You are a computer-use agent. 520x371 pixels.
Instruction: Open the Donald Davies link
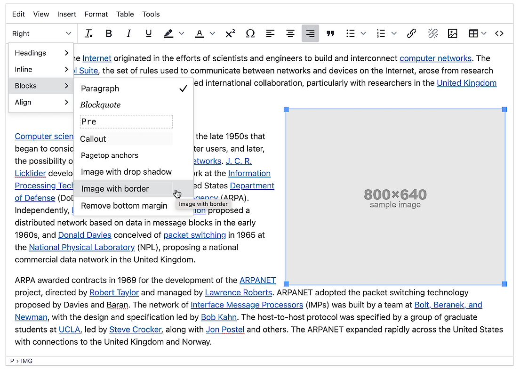click(85, 235)
